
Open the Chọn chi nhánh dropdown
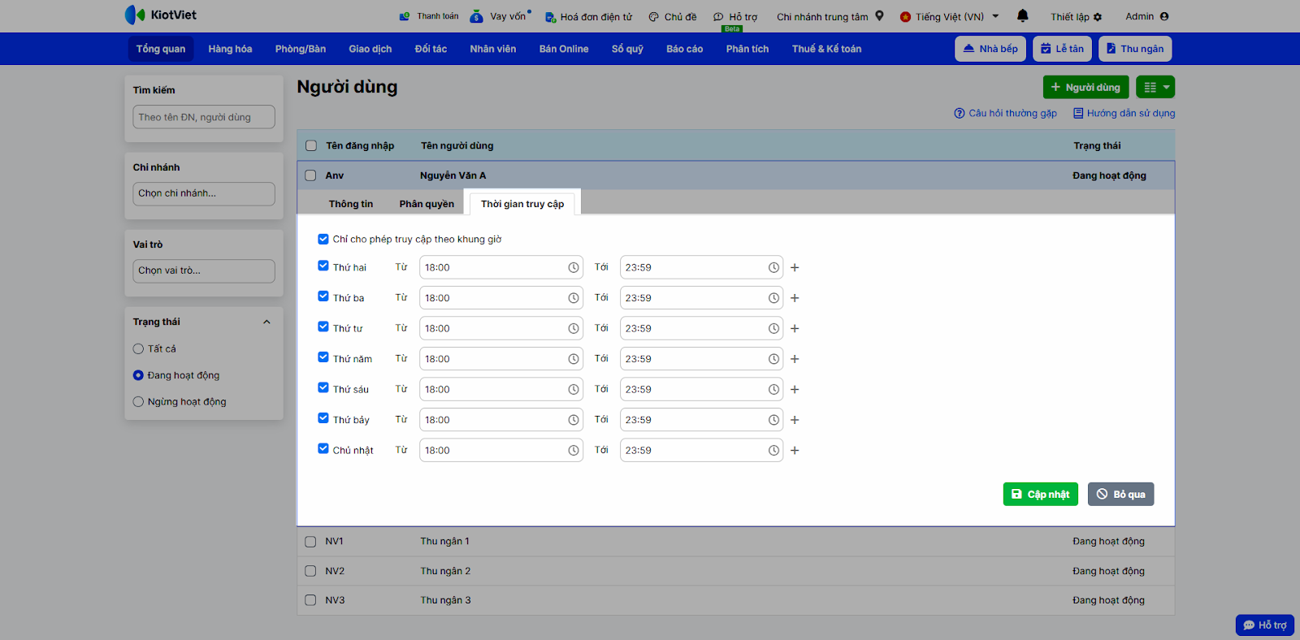point(203,193)
